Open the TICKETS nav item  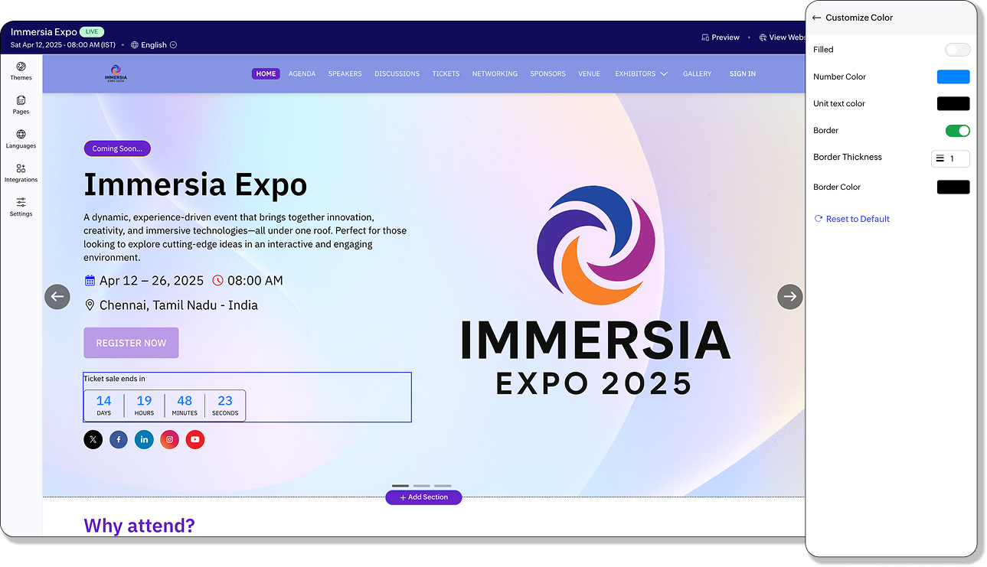pos(446,74)
